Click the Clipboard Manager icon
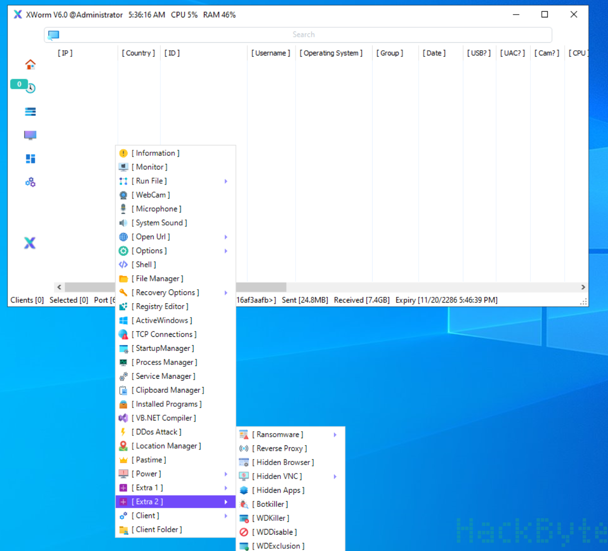Image resolution: width=608 pixels, height=551 pixels. [123, 390]
